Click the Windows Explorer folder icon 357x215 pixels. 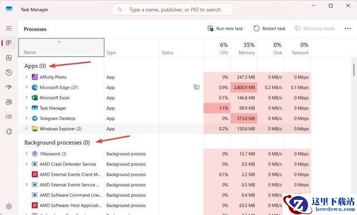click(x=35, y=128)
